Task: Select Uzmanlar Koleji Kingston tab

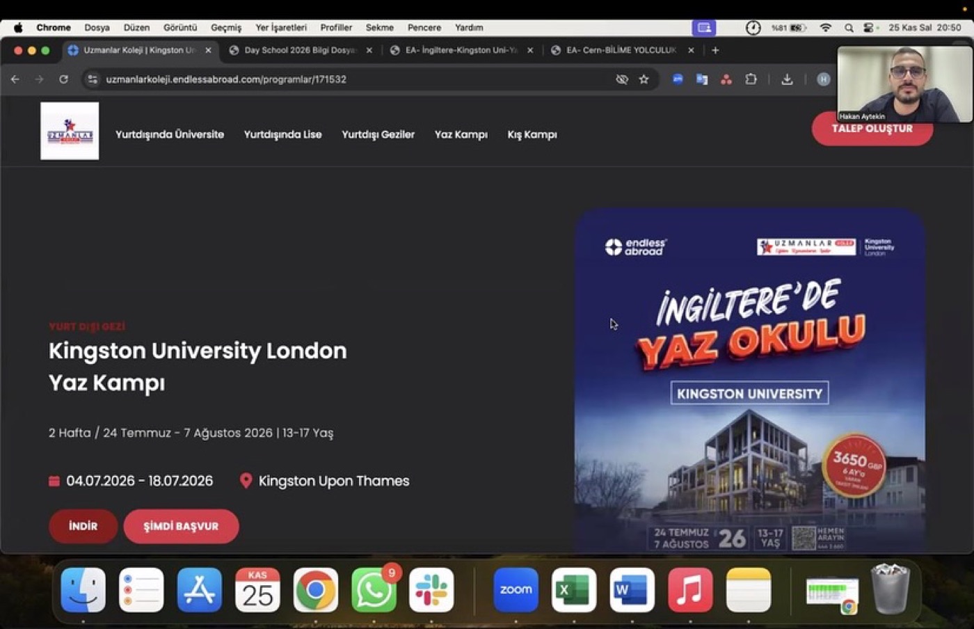Action: coord(139,50)
